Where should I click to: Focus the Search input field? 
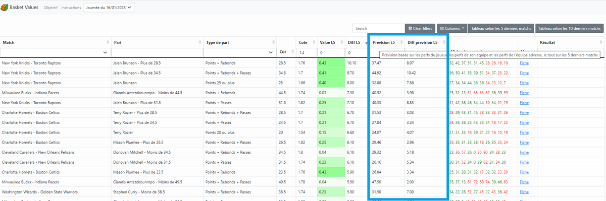[x=379, y=29]
